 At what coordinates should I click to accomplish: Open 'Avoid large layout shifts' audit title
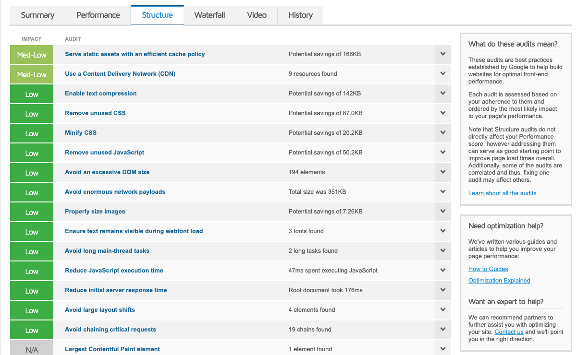[x=100, y=310]
